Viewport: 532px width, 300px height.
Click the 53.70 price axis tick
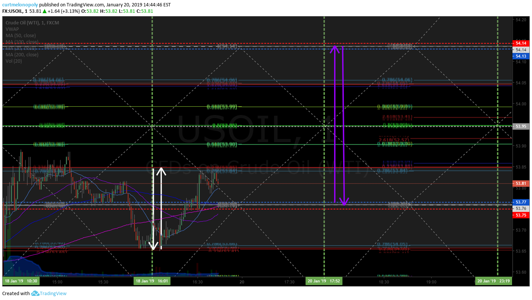tap(521, 230)
